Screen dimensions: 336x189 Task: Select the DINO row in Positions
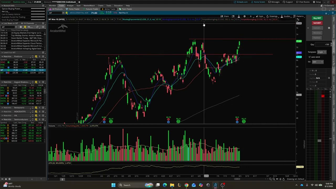[x=23, y=62]
